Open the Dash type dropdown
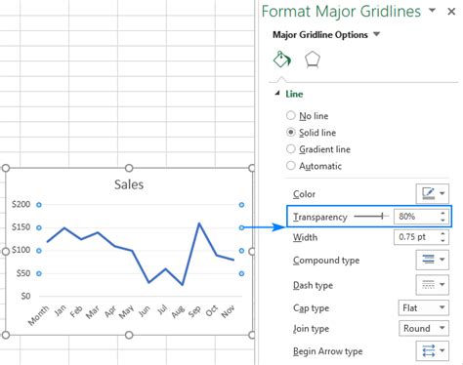 [433, 285]
